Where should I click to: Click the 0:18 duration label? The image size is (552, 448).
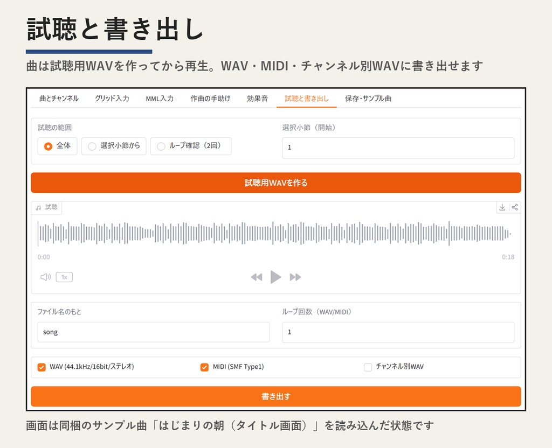pos(508,257)
